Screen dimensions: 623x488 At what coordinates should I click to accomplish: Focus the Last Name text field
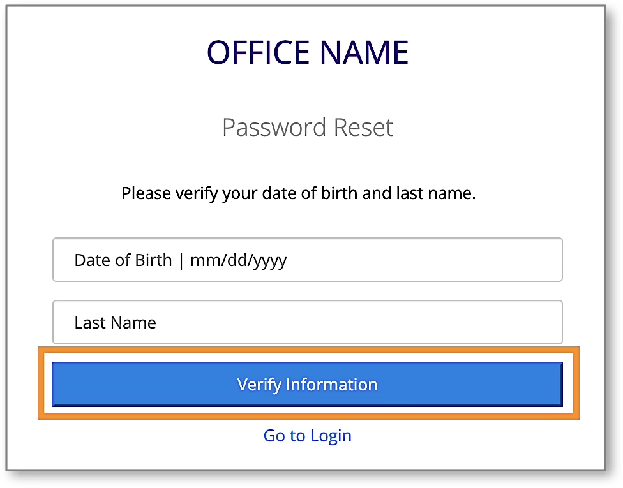point(307,322)
